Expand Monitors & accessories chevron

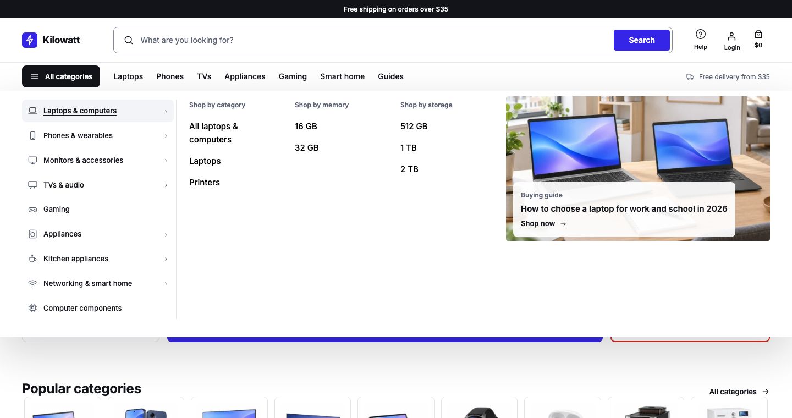pos(166,161)
